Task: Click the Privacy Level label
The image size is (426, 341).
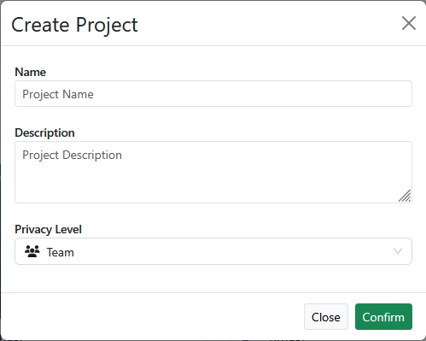Action: point(48,229)
